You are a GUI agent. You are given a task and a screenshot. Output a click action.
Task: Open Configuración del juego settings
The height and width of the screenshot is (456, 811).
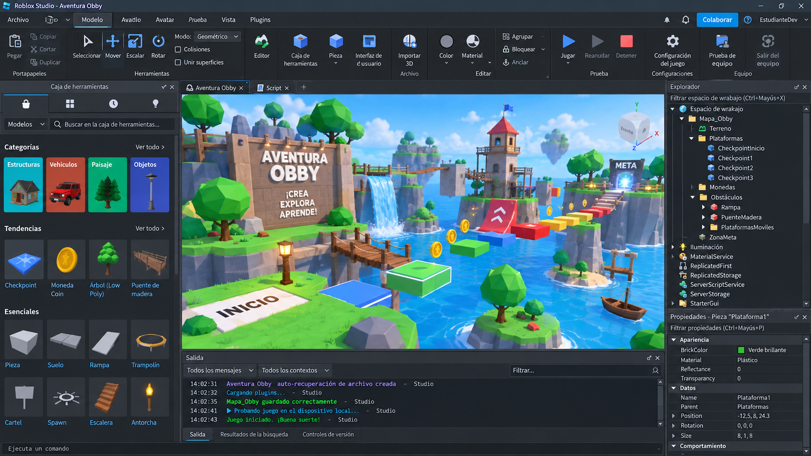pyautogui.click(x=672, y=50)
